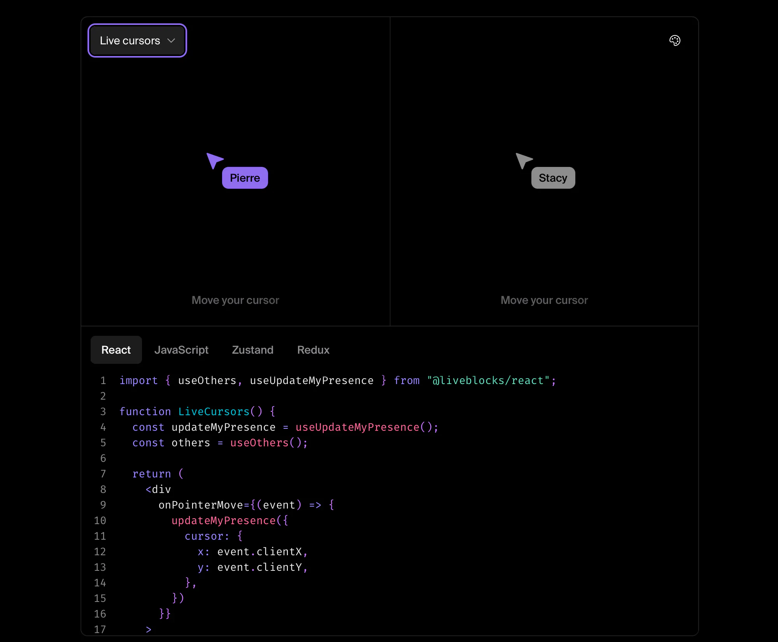This screenshot has height=642, width=778.
Task: Click "updateMyPresence({" on line 10
Action: [230, 521]
